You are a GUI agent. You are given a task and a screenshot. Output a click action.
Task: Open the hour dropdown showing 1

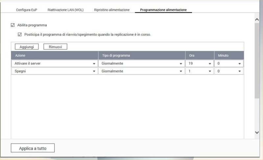[x=199, y=71]
